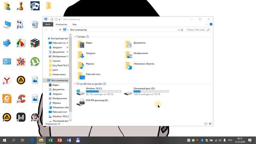
Task: Open the address bar history dropdown
Action: pos(179,30)
